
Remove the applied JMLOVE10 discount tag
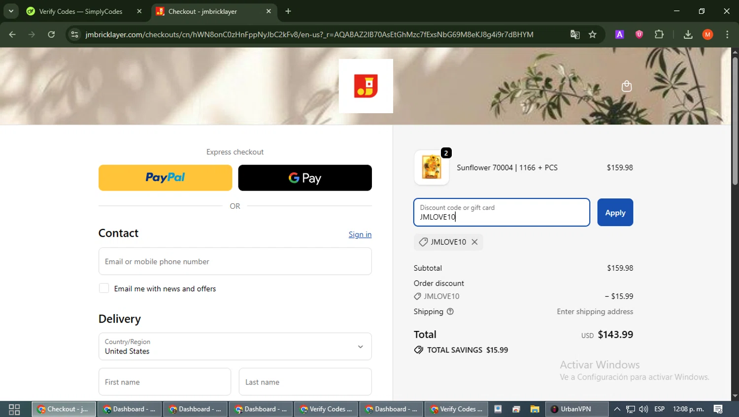point(474,242)
